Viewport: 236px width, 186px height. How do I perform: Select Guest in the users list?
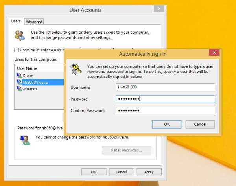click(x=28, y=76)
